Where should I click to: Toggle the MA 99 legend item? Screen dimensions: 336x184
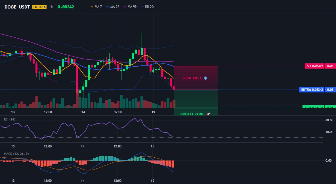pyautogui.click(x=130, y=7)
